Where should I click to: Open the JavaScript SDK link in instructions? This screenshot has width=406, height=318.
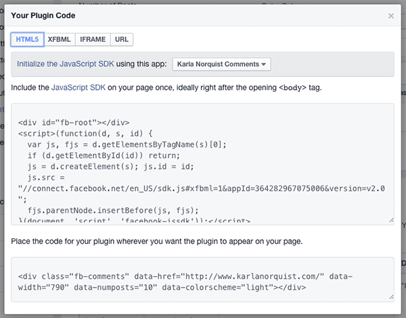click(x=78, y=88)
